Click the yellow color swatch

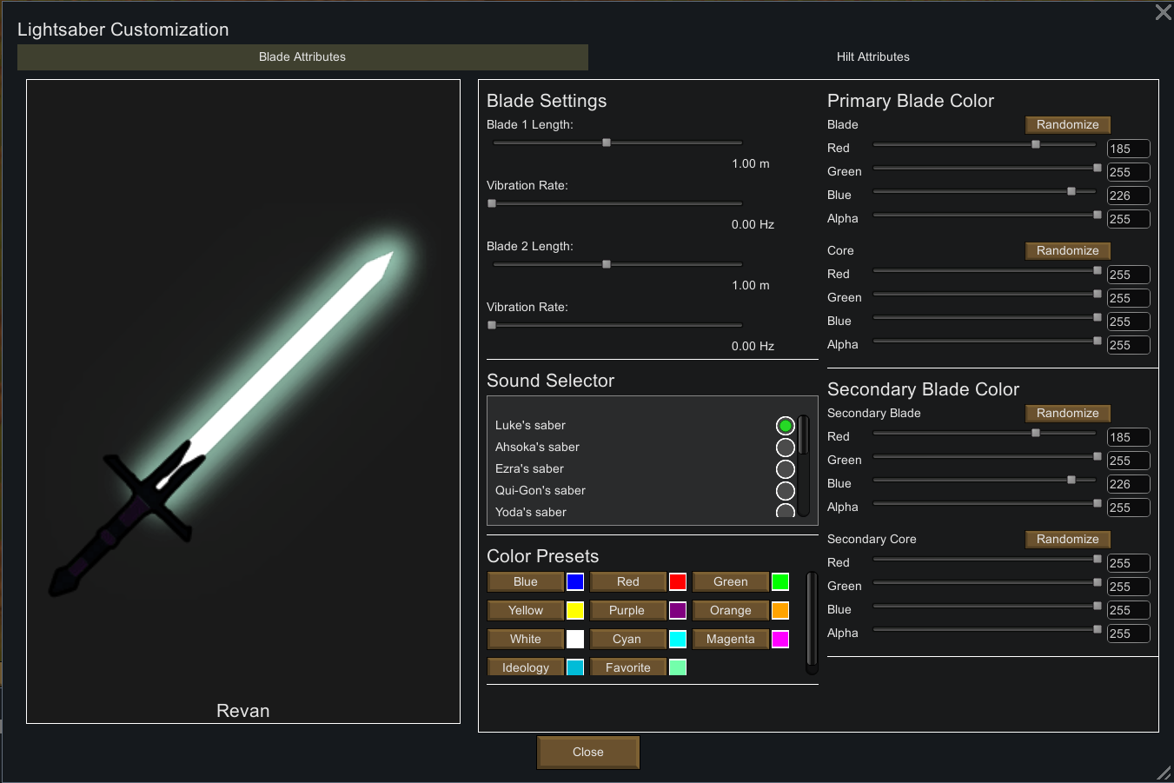(x=575, y=610)
